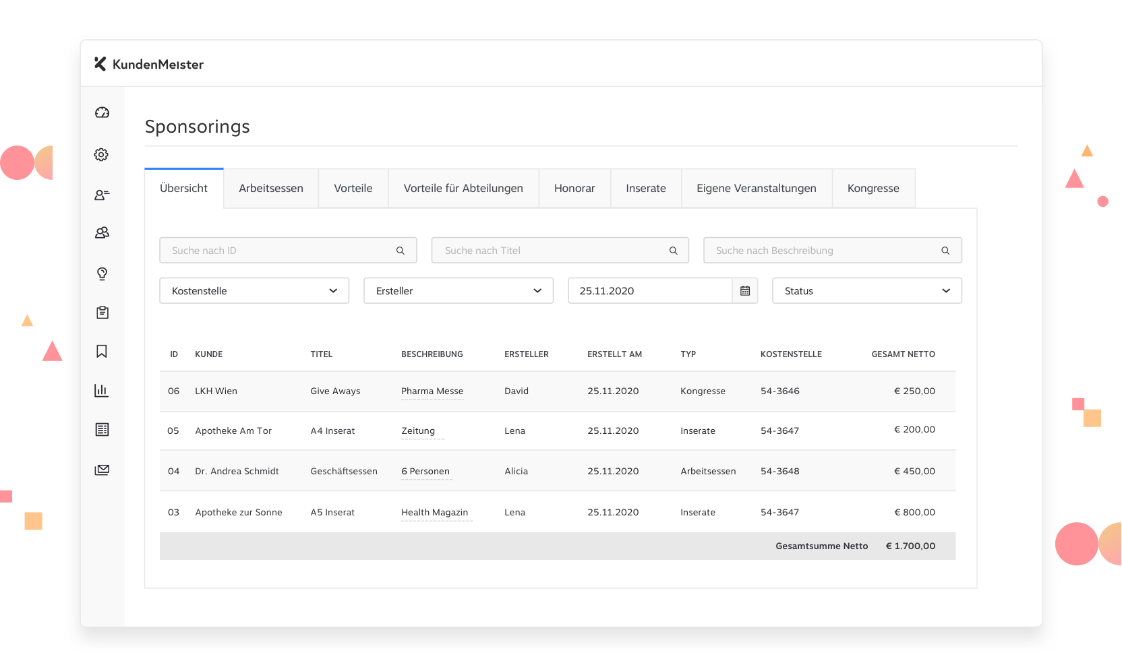1122x667 pixels.
Task: Click the search magnifier in Beschreibung field
Action: point(945,251)
